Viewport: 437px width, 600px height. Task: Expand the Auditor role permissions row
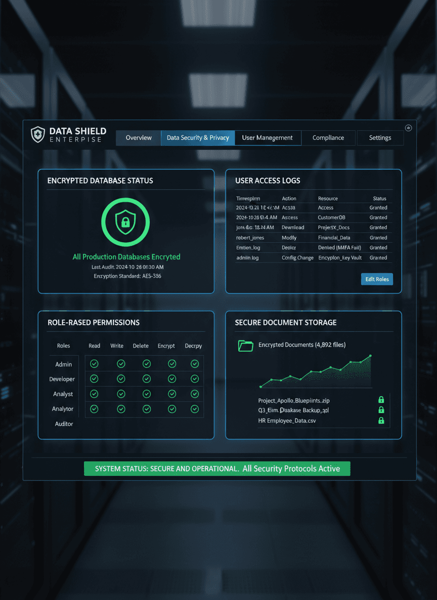point(64,424)
